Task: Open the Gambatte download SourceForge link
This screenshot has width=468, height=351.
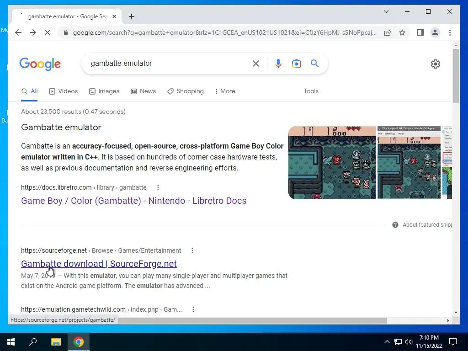Action: (x=99, y=264)
